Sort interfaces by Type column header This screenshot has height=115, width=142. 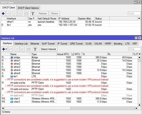click(x=44, y=54)
